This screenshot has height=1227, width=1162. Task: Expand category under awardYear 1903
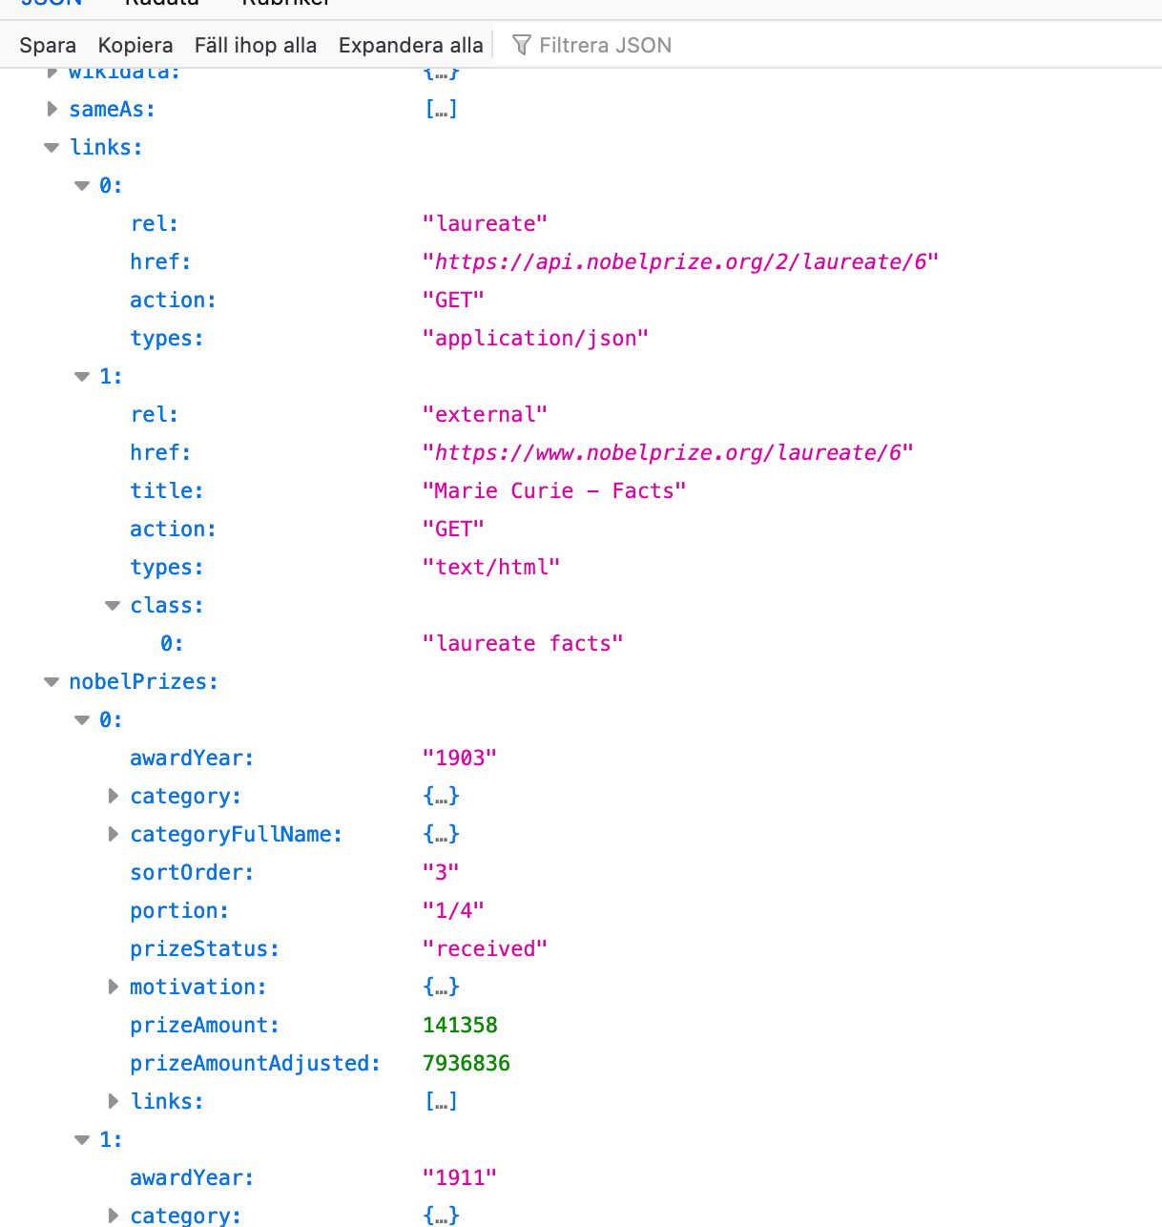point(114,797)
